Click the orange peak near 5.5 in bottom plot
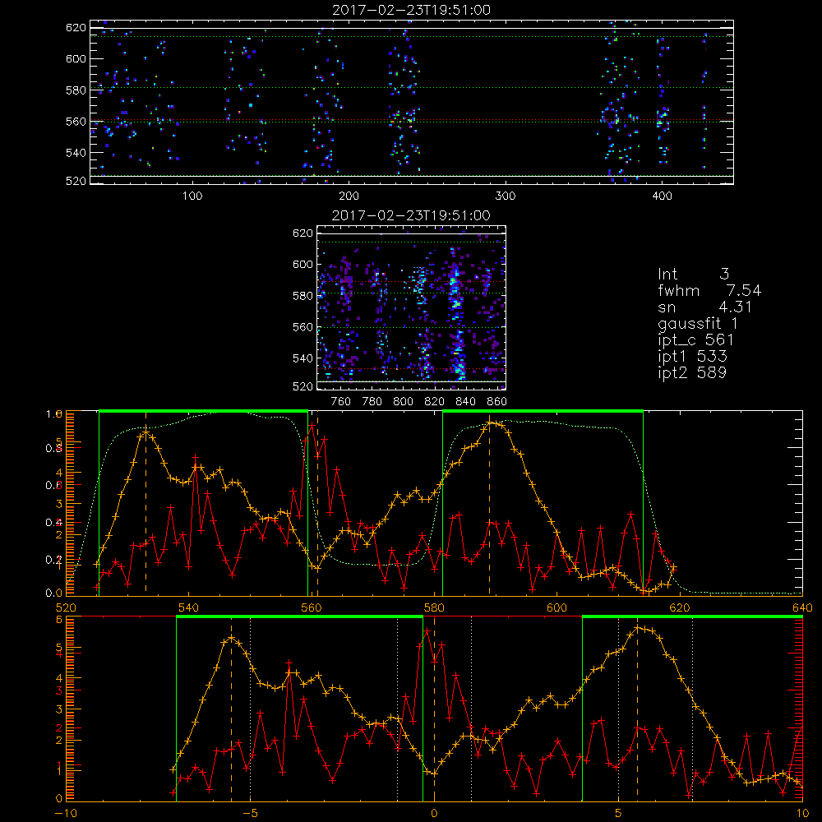 coord(638,627)
